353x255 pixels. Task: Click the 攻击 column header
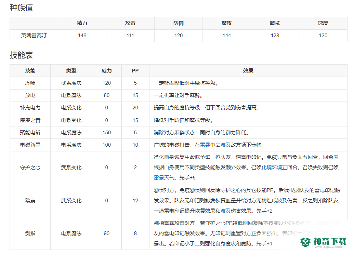[130, 23]
